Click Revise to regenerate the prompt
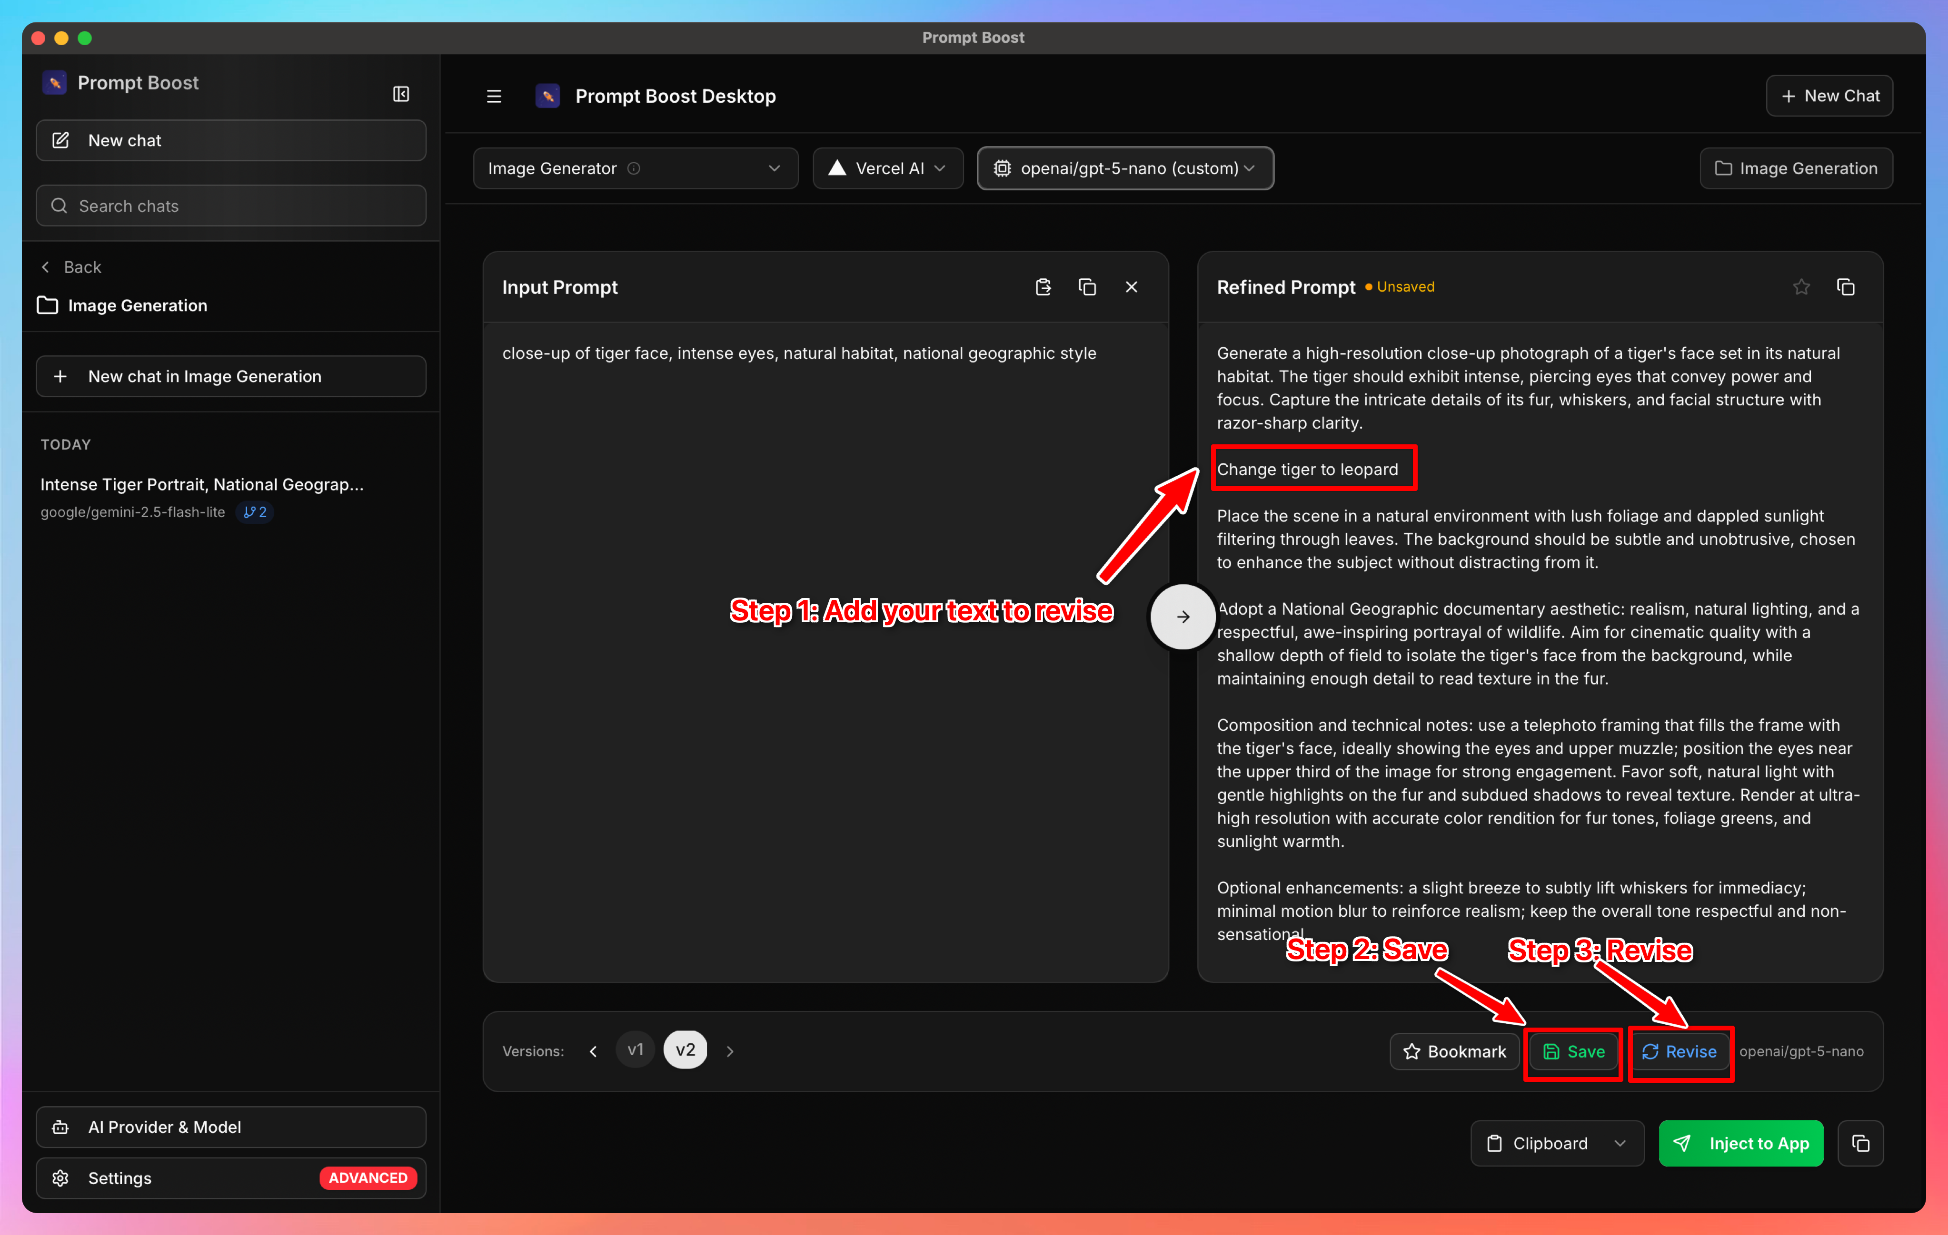This screenshot has height=1235, width=1948. 1680,1051
